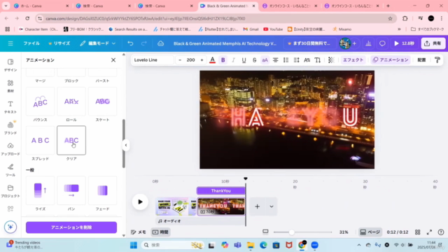This screenshot has height=252, width=448.
Task: Open the Projects sidebar panel
Action: click(10, 191)
